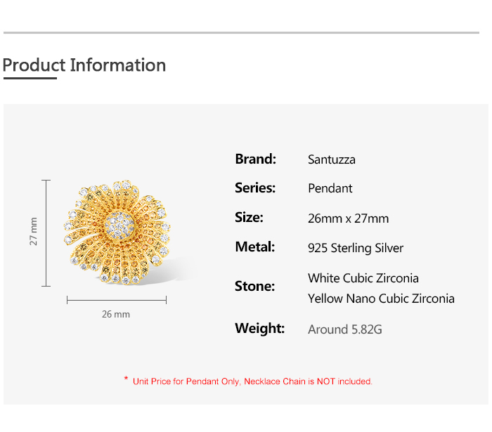Click the Around 5.82G weight value

345,329
